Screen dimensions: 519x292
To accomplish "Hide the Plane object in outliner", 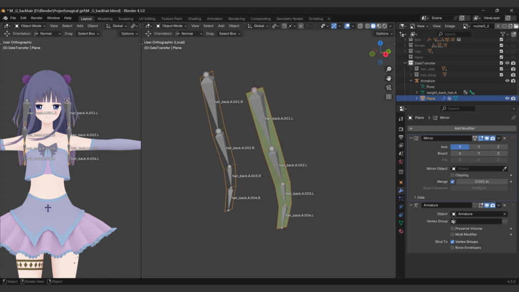I will pyautogui.click(x=507, y=98).
